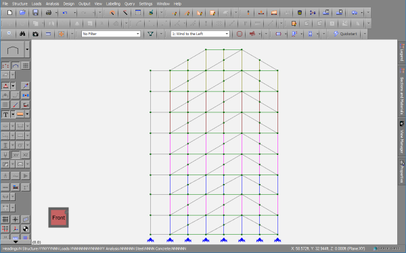406x253 pixels.
Task: Click the red Front view cube
Action: tap(58, 218)
